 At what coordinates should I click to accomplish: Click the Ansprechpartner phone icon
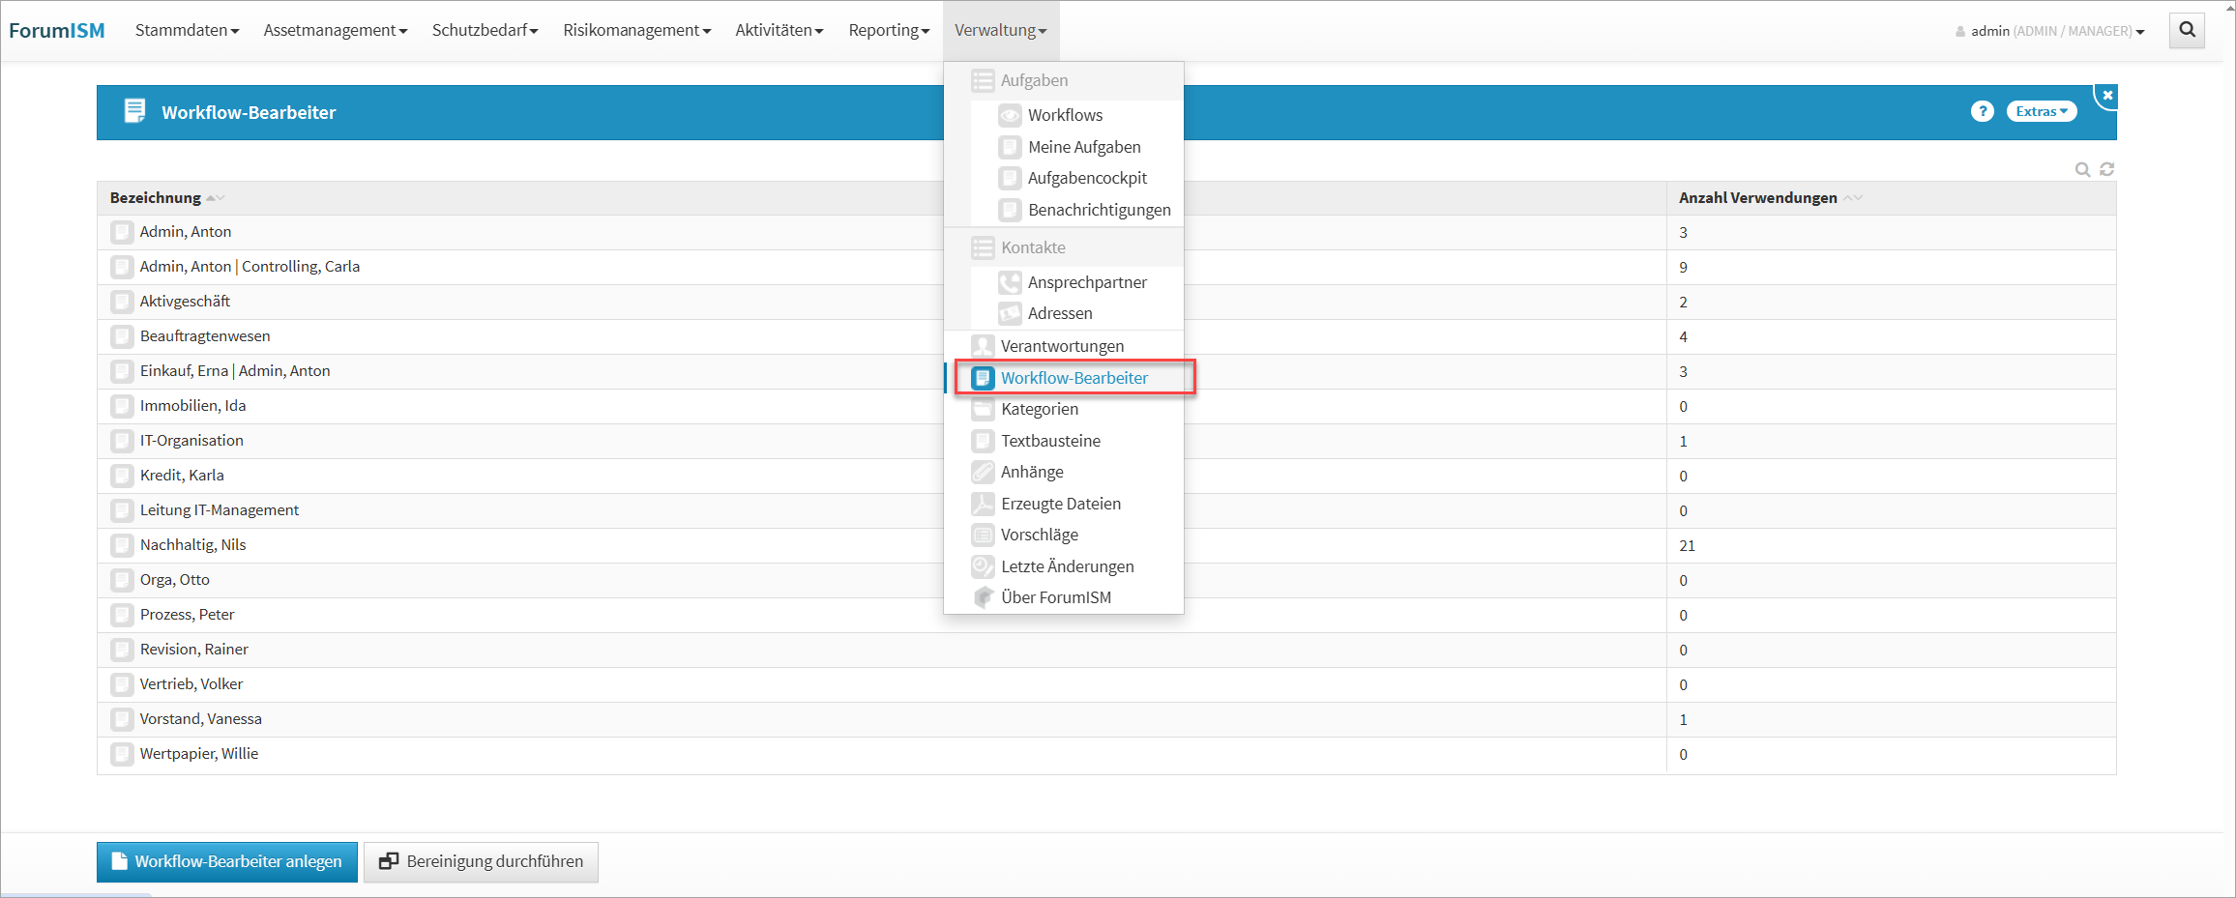1010,282
